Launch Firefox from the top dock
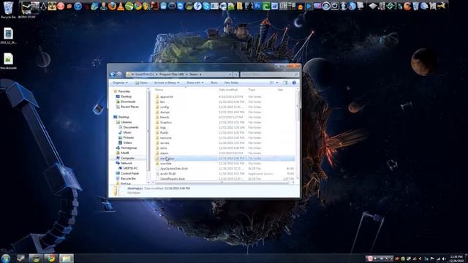468x263 pixels. [112, 6]
